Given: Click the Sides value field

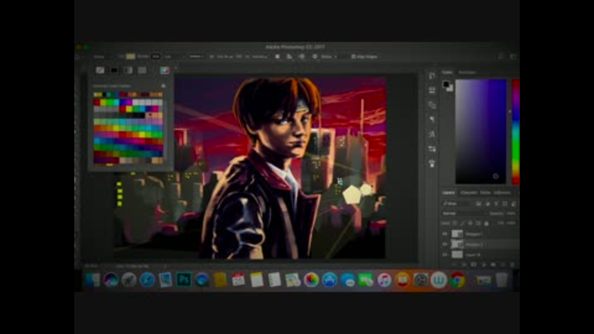Looking at the screenshot, I should pyautogui.click(x=340, y=56).
